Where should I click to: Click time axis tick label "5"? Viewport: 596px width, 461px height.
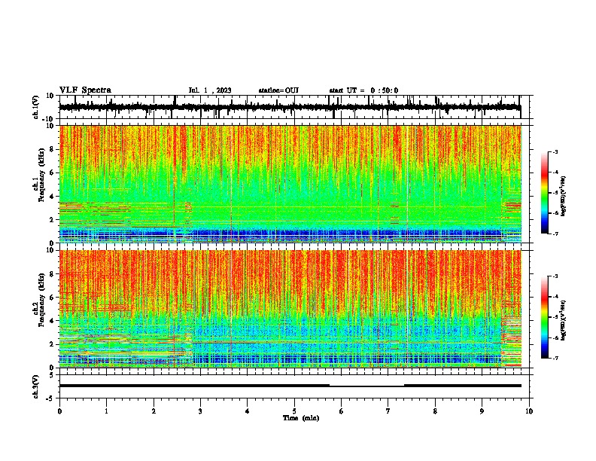tap(294, 411)
